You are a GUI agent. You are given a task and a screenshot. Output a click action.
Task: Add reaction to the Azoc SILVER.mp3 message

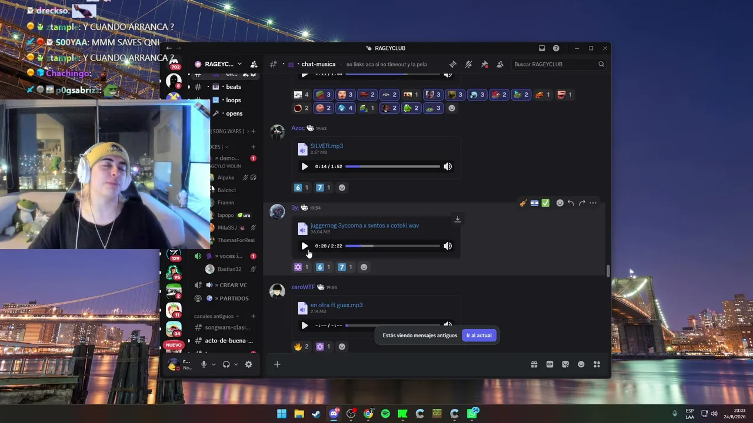point(342,187)
